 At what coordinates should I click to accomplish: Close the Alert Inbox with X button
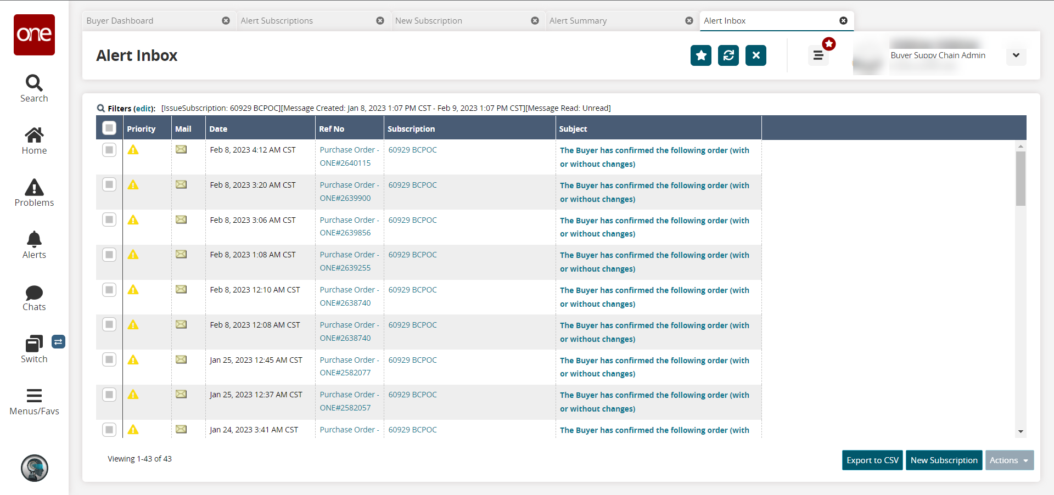point(756,55)
